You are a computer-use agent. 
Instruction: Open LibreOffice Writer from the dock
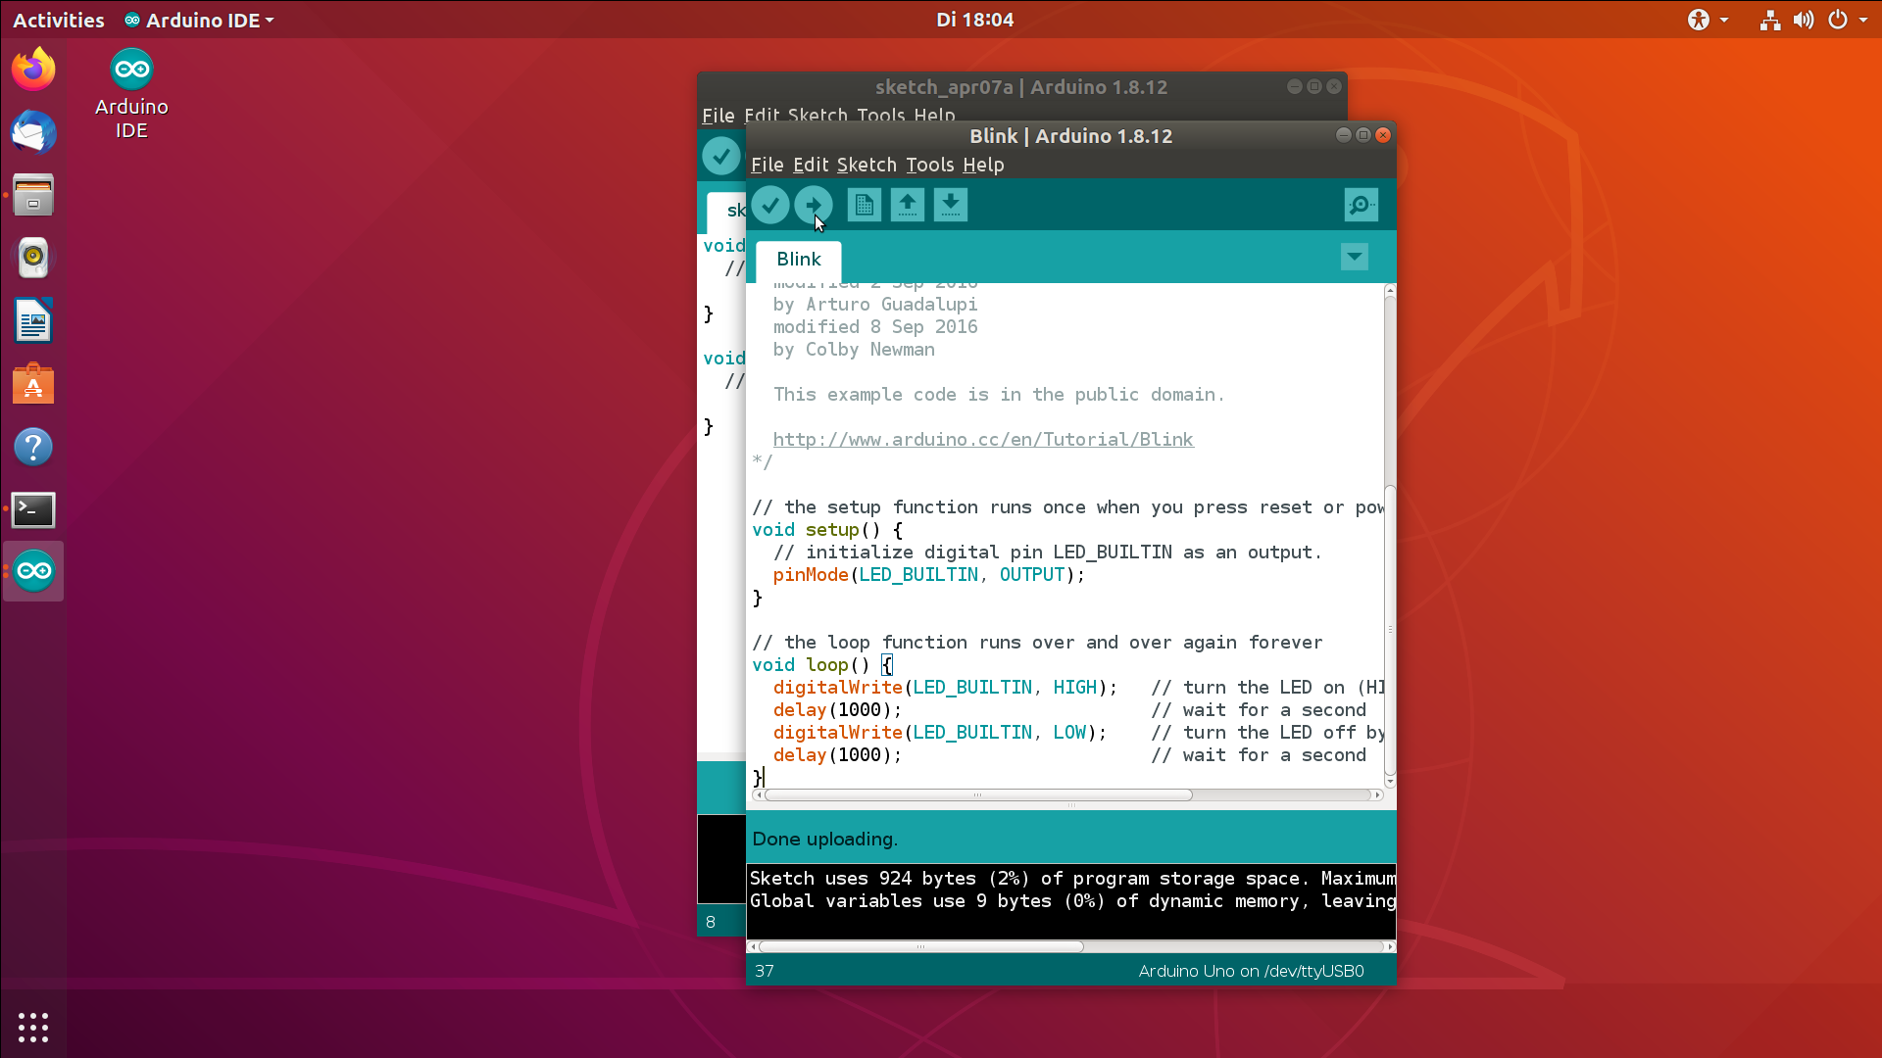(x=33, y=321)
